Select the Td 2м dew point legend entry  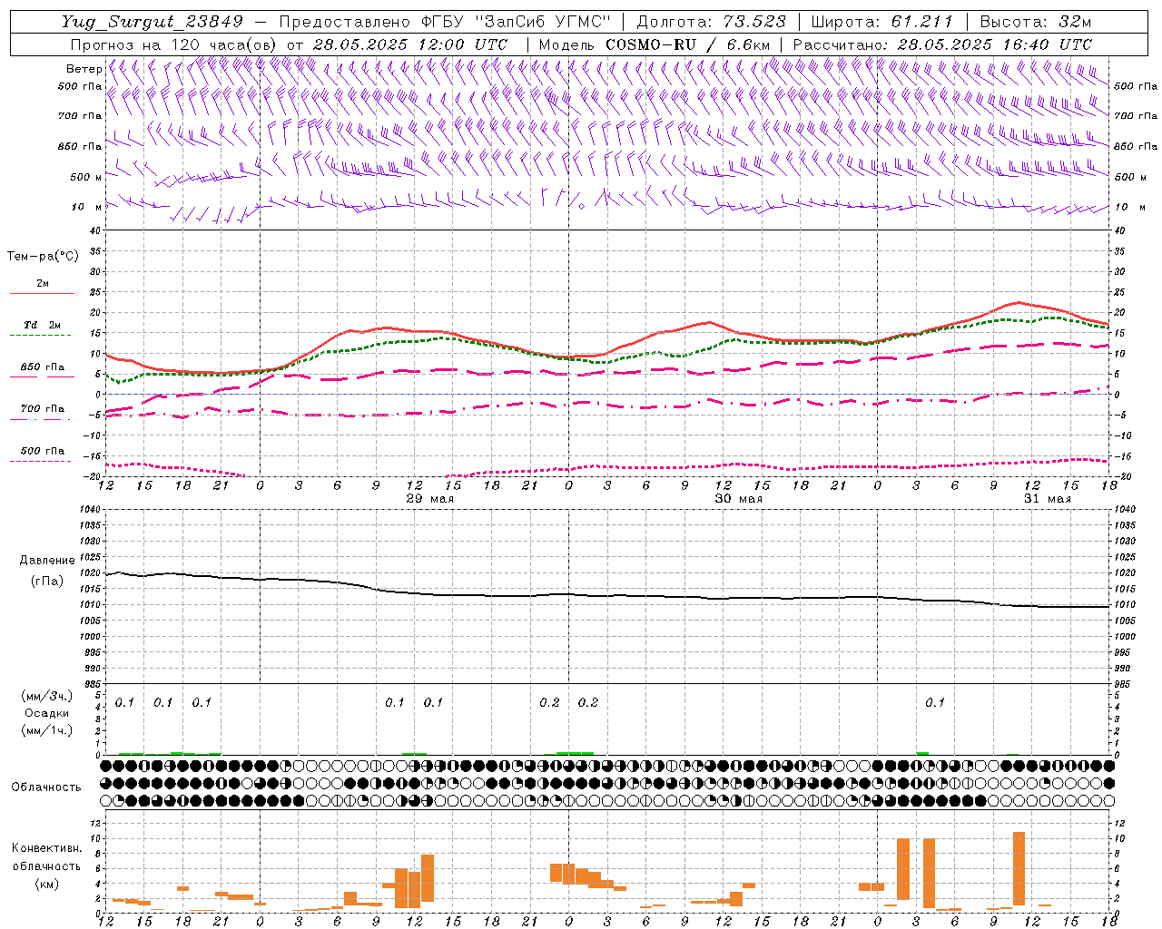coord(41,328)
